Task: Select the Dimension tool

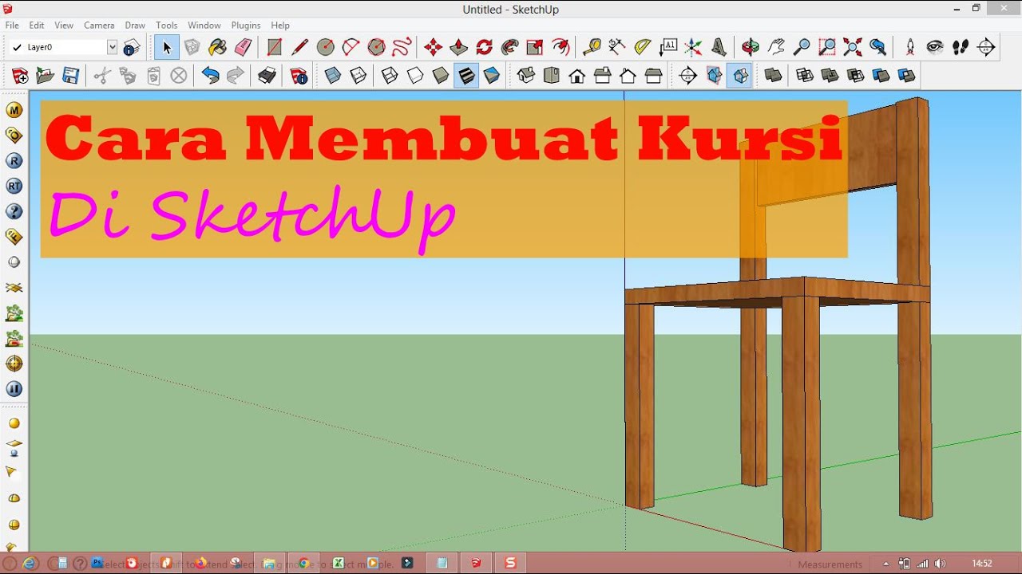Action: click(x=617, y=47)
